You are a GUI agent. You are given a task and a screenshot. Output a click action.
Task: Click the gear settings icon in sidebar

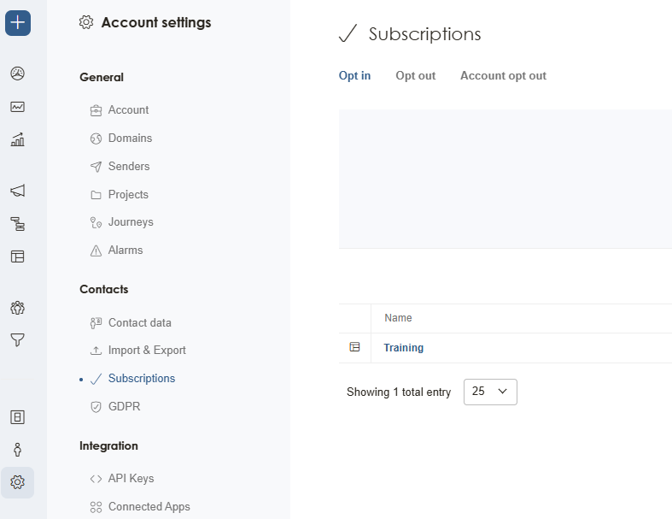17,482
